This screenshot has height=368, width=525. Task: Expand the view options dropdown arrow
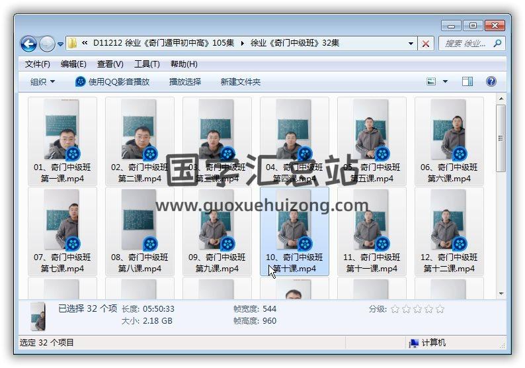click(x=445, y=81)
